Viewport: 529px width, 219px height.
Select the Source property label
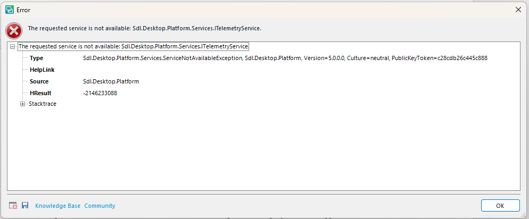[x=39, y=81]
